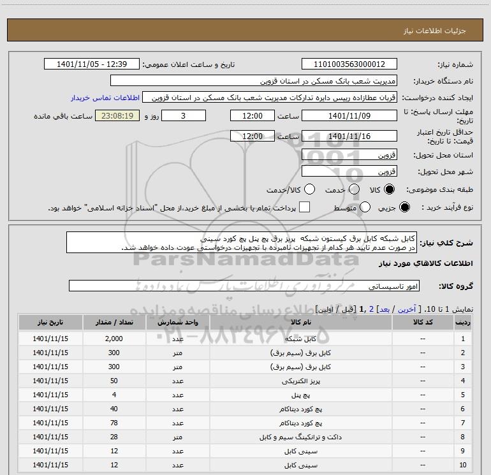Viewport: 491px width, 475px height.
Task: Click the جزئیات اطلاعات نیاز header title
Action: (x=434, y=31)
